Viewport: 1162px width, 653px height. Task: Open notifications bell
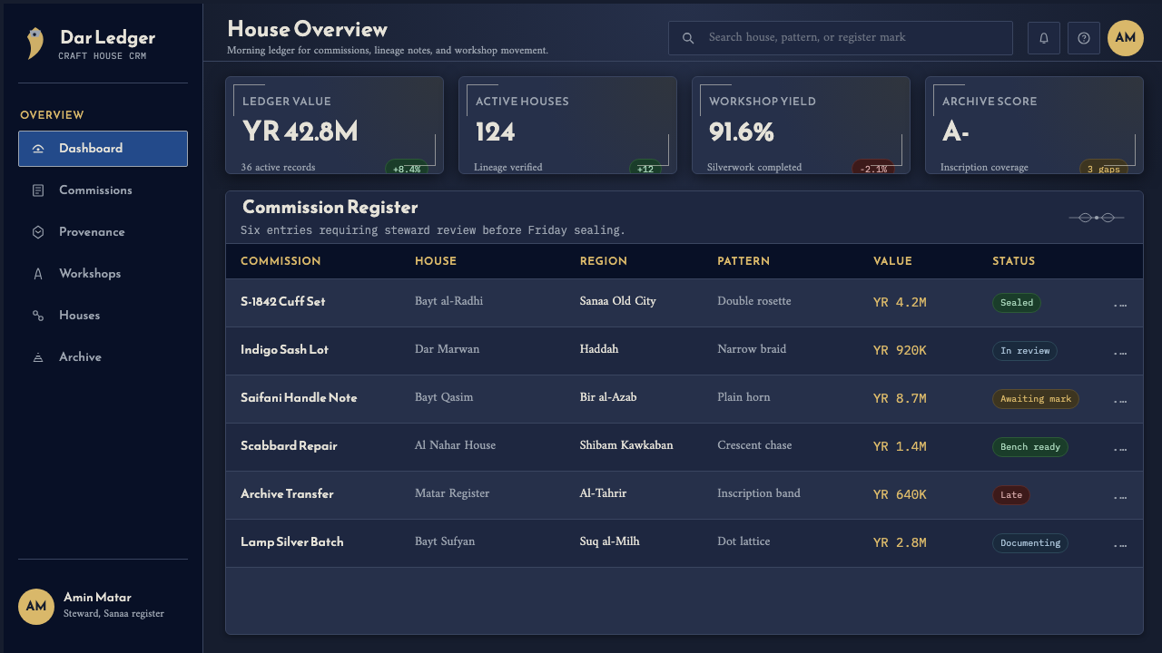(1044, 38)
